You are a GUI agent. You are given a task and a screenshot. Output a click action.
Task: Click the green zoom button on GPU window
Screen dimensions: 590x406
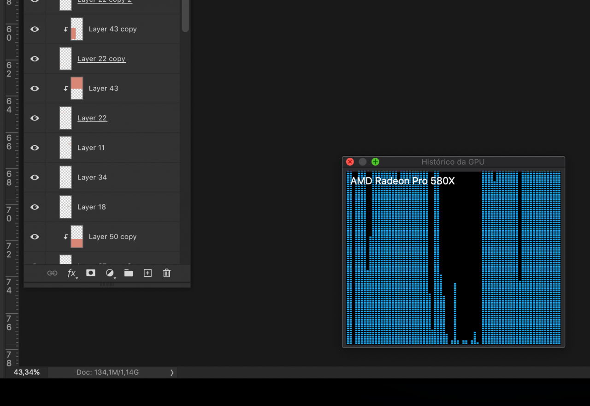(x=375, y=162)
